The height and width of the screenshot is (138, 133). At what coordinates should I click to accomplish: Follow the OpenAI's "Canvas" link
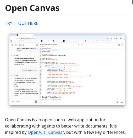[x=46, y=132]
